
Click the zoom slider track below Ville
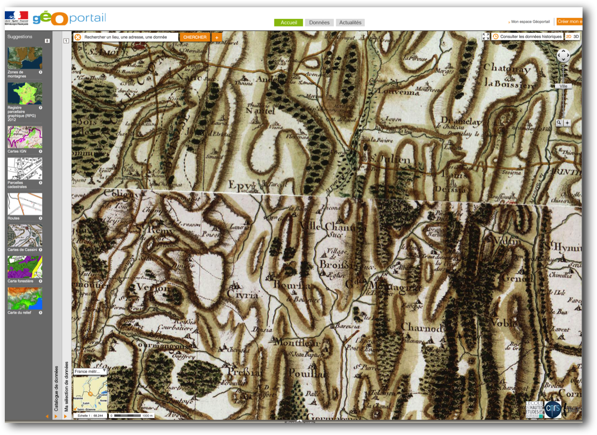point(563,104)
